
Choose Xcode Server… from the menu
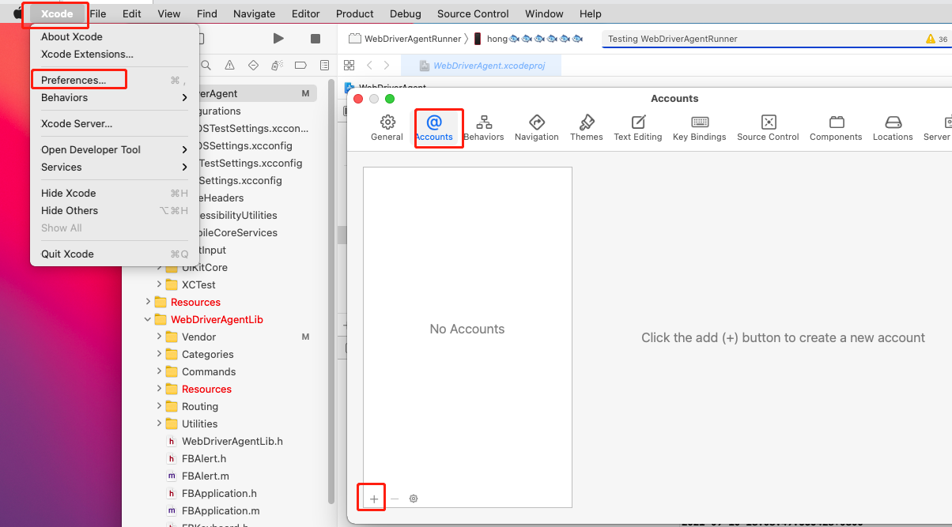coord(115,123)
